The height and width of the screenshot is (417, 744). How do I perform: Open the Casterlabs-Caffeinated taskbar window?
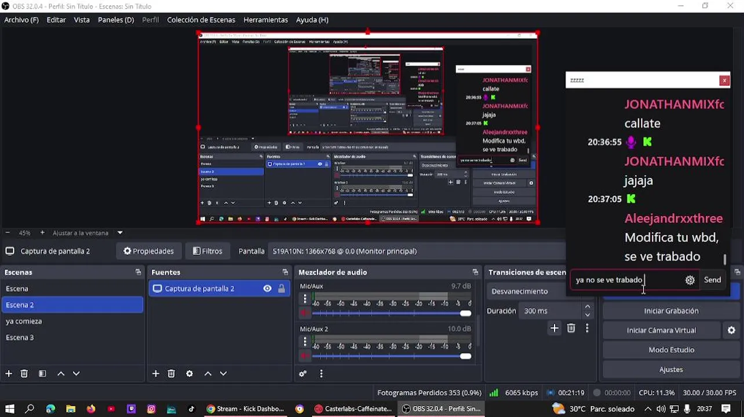[x=353, y=409]
